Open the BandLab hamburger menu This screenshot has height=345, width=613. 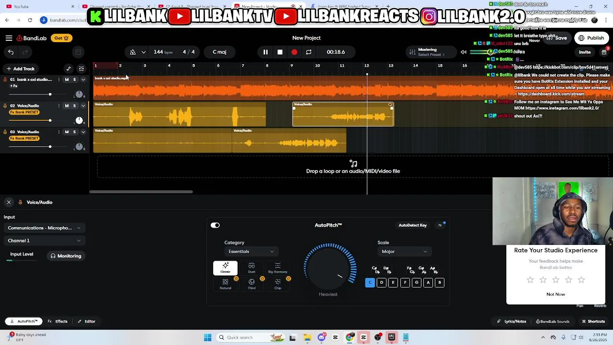pos(9,38)
